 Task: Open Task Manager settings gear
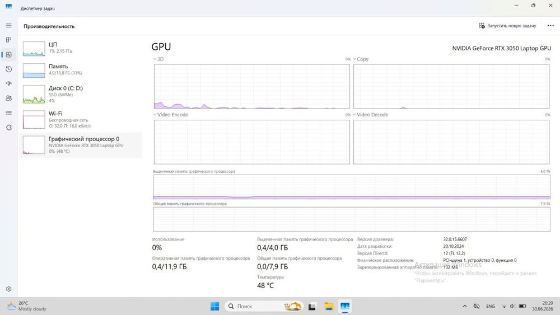point(8,289)
